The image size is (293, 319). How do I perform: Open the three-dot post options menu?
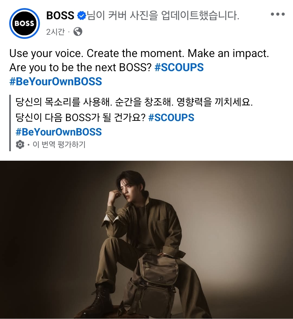pos(278,14)
